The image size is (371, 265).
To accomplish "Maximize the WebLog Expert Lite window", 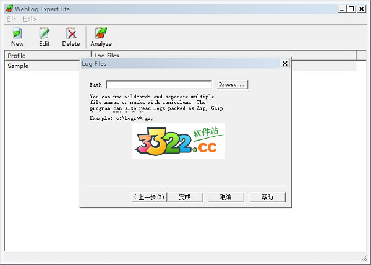I will tap(352, 9).
